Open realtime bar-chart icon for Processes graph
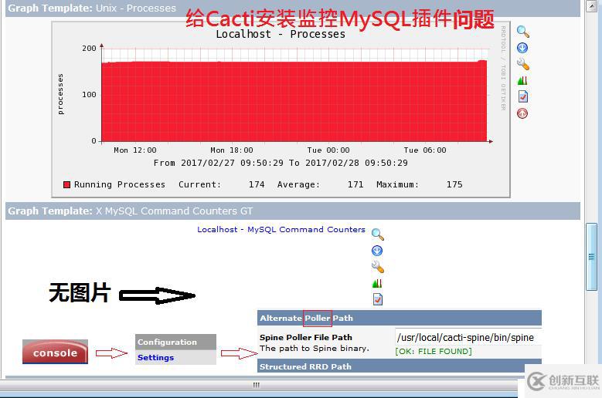 tap(522, 80)
